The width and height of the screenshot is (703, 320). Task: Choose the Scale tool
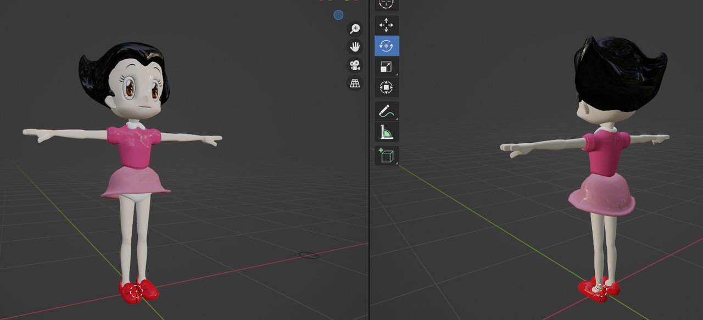point(387,67)
